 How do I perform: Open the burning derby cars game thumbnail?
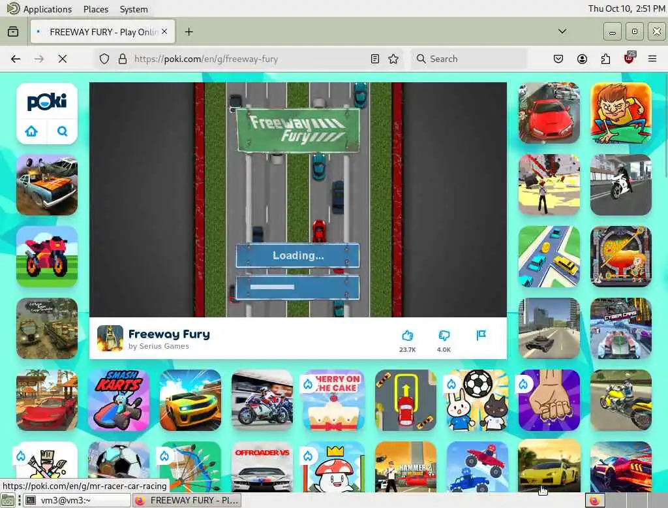point(47,185)
